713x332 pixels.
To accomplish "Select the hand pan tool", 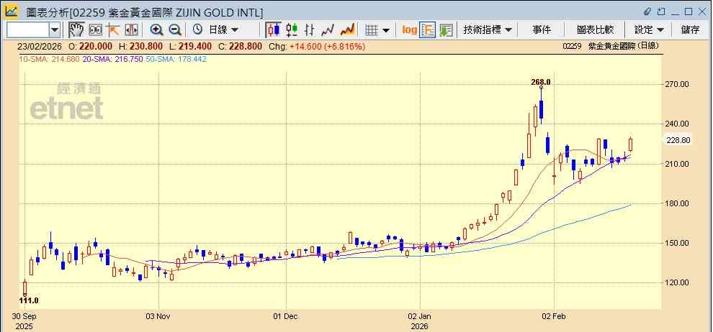I will [x=77, y=30].
